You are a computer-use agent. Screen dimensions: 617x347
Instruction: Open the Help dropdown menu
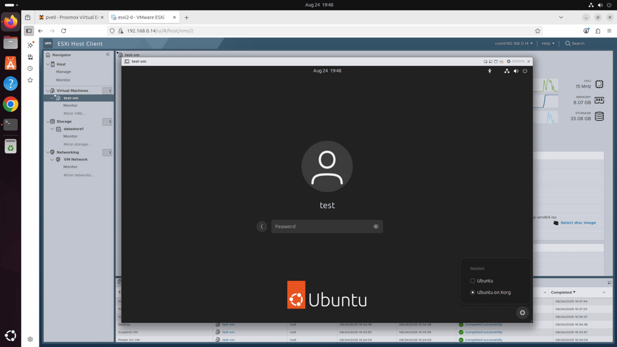pyautogui.click(x=548, y=43)
